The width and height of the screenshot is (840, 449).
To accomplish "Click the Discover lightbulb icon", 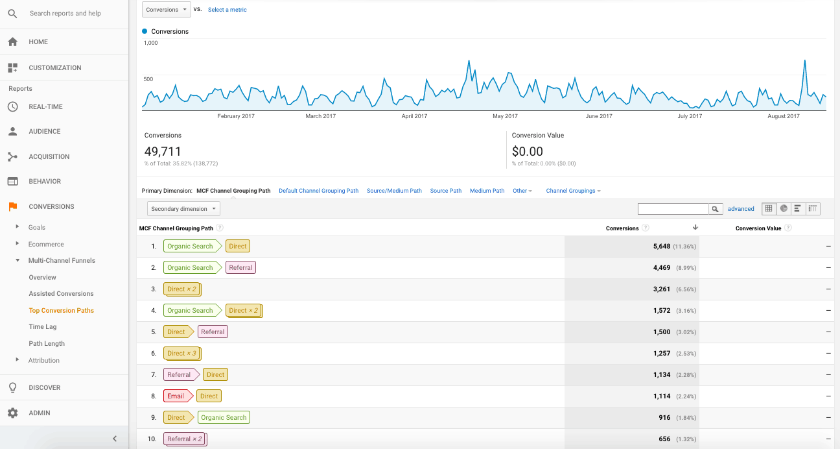I will pyautogui.click(x=12, y=387).
